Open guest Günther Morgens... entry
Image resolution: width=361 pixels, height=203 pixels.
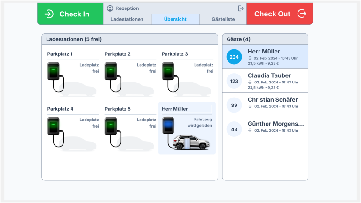265,129
